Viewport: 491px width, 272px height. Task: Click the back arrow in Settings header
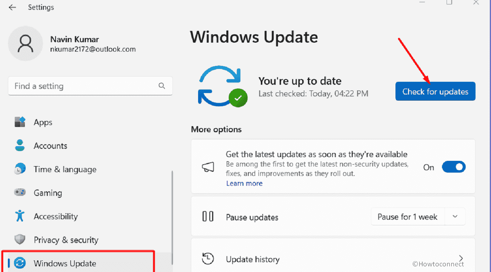pyautogui.click(x=12, y=8)
